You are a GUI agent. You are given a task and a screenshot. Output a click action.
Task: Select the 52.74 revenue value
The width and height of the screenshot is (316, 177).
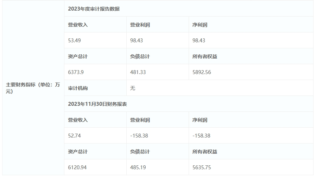pyautogui.click(x=74, y=136)
